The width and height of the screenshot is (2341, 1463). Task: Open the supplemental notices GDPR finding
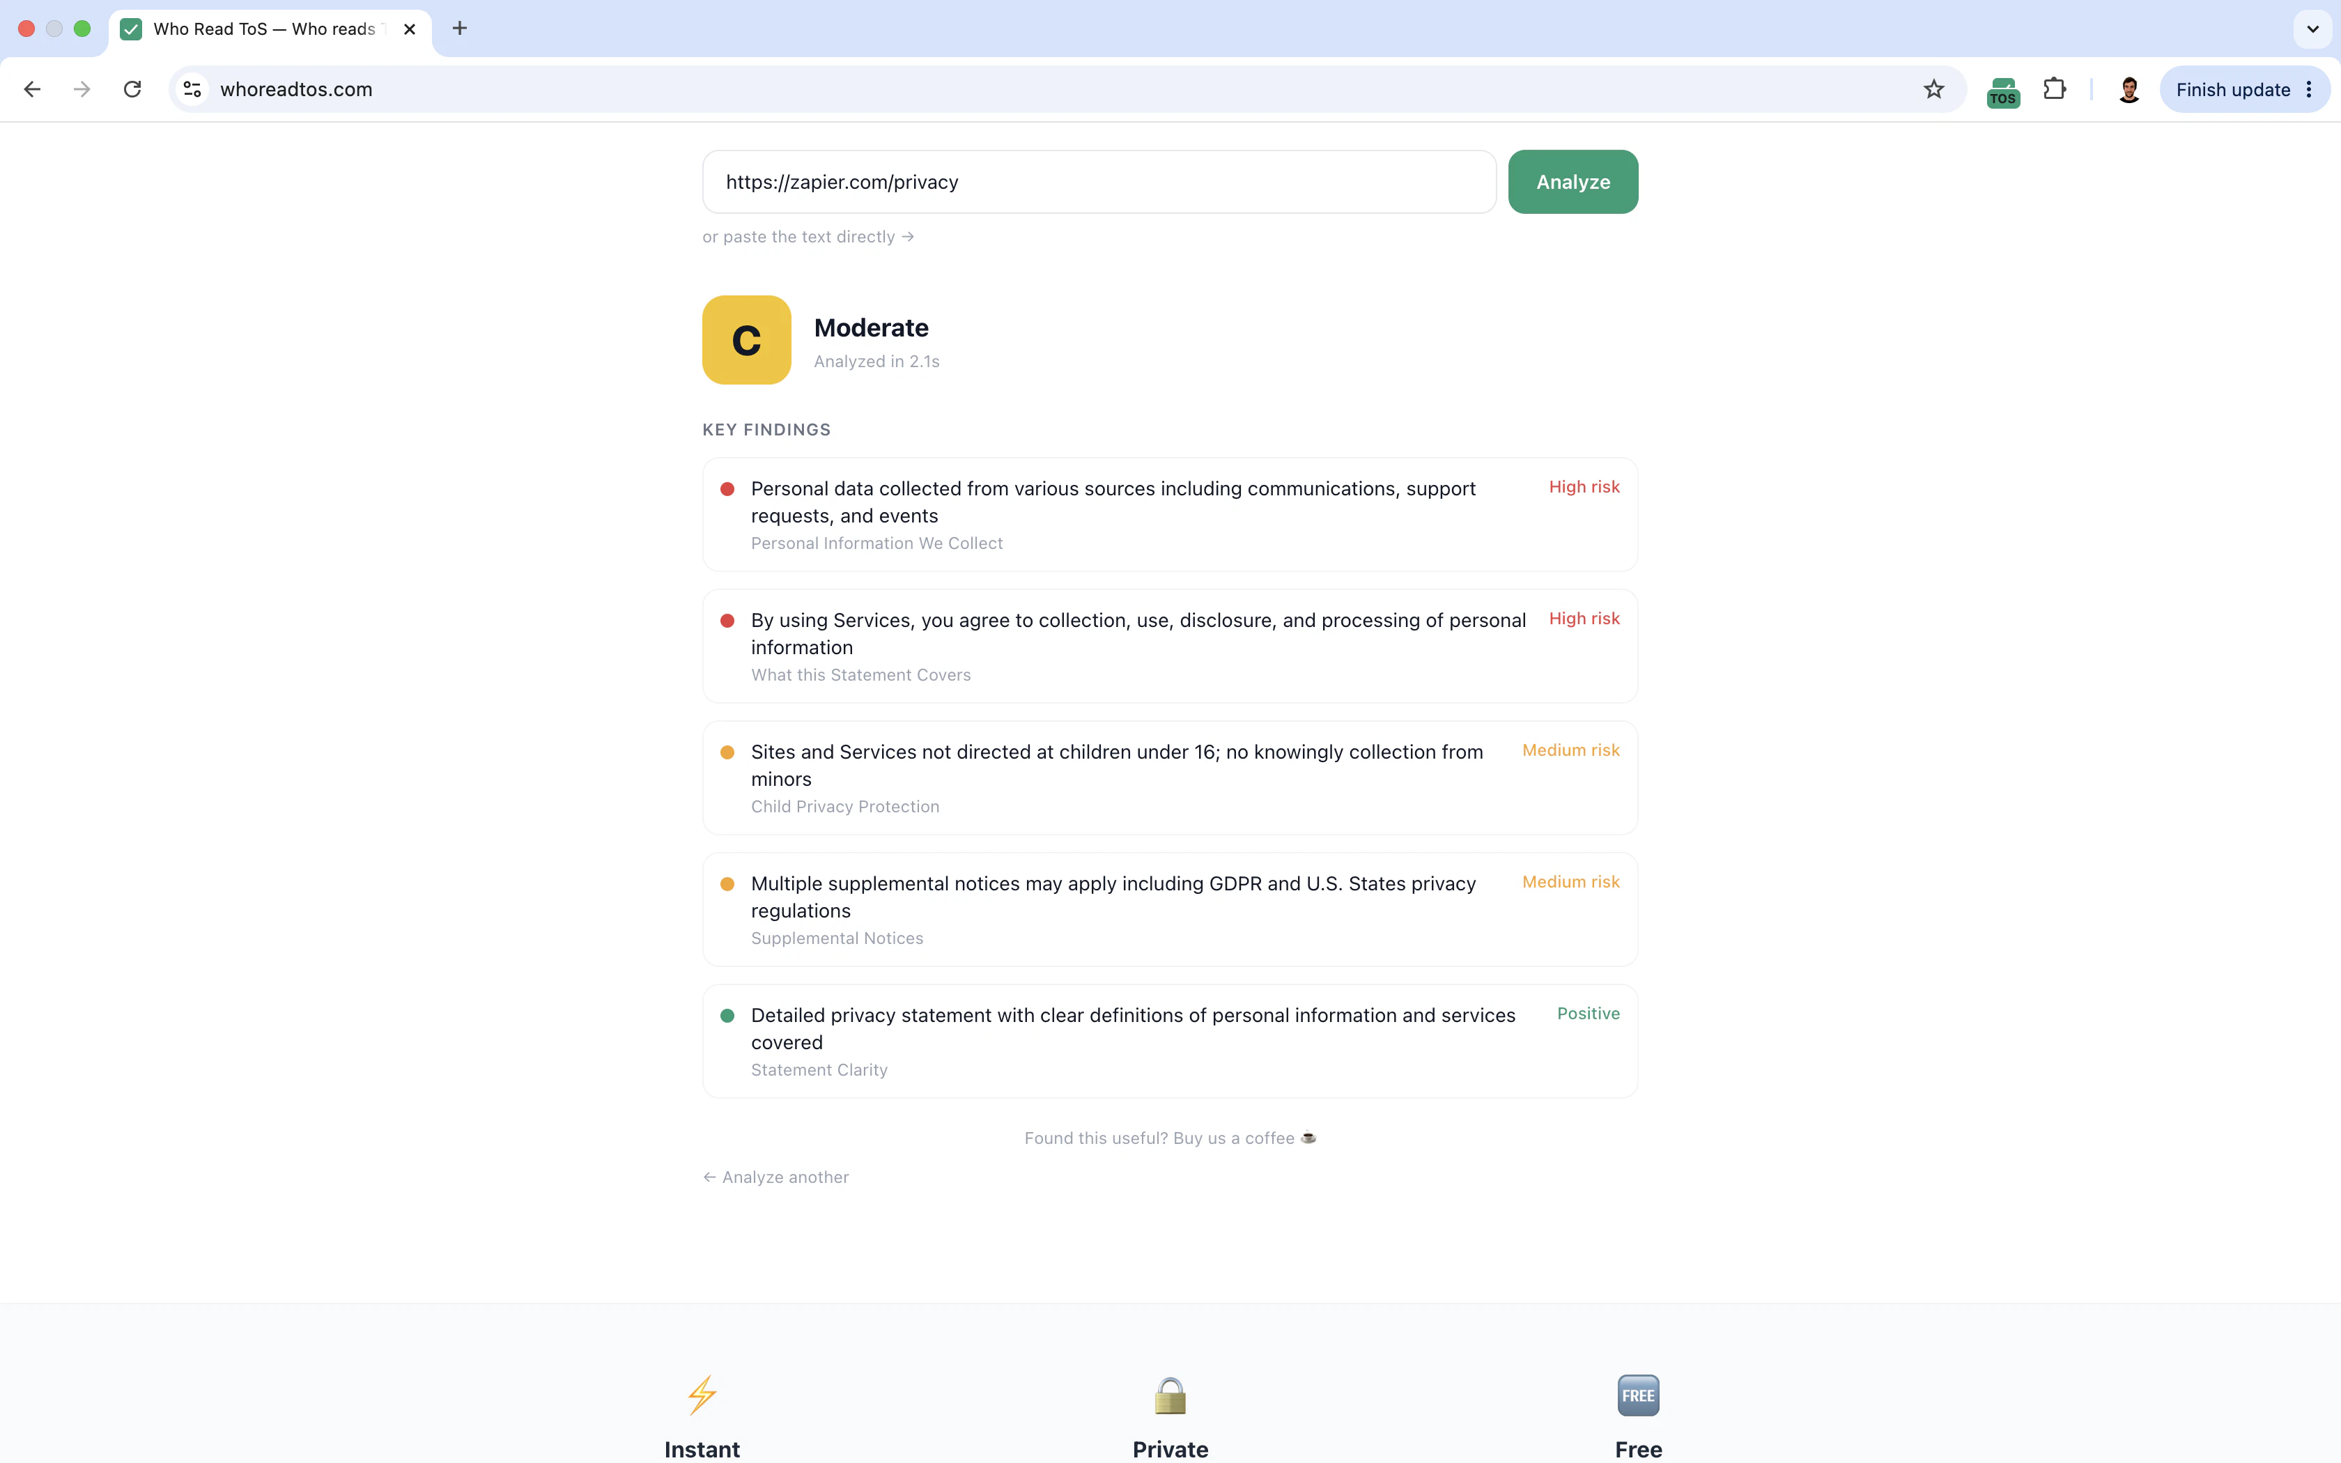coord(1170,910)
